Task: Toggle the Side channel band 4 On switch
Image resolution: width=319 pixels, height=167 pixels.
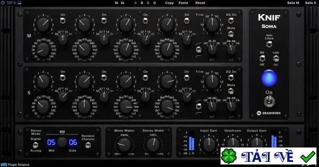Action: 187,78
